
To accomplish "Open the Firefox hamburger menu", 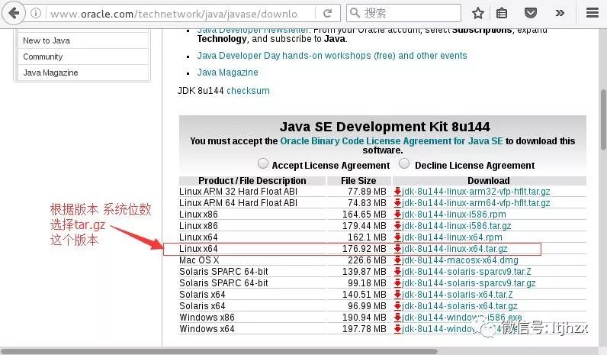I will (x=593, y=13).
